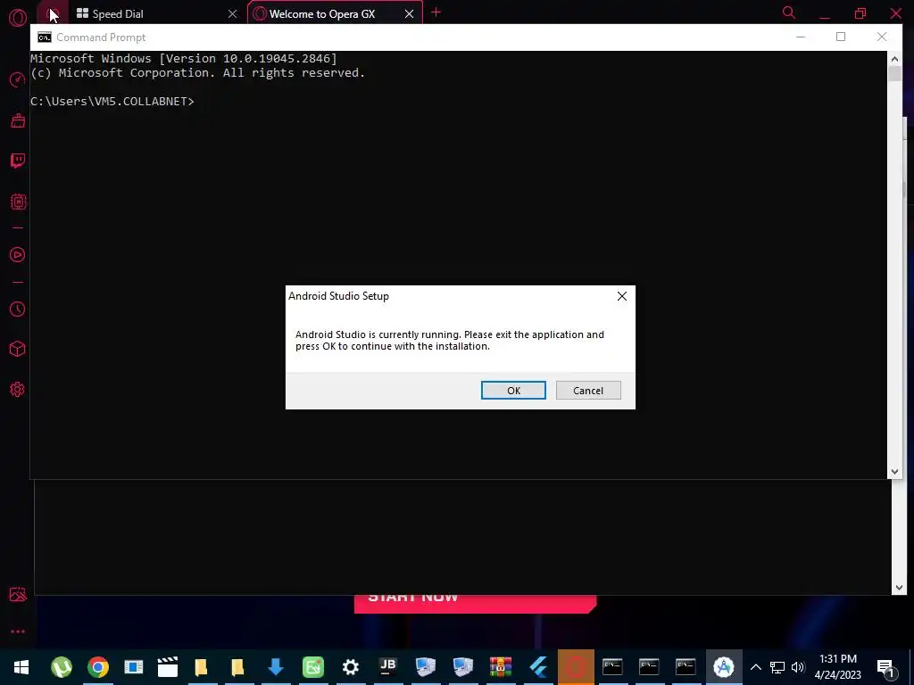
Task: Open the notification center icon
Action: (x=885, y=667)
